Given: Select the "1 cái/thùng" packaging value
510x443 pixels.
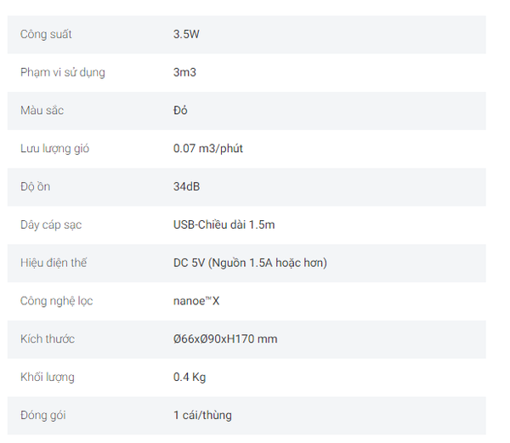Looking at the screenshot, I should [202, 415].
